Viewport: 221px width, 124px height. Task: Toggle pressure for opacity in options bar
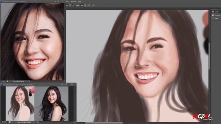tap(74, 6)
